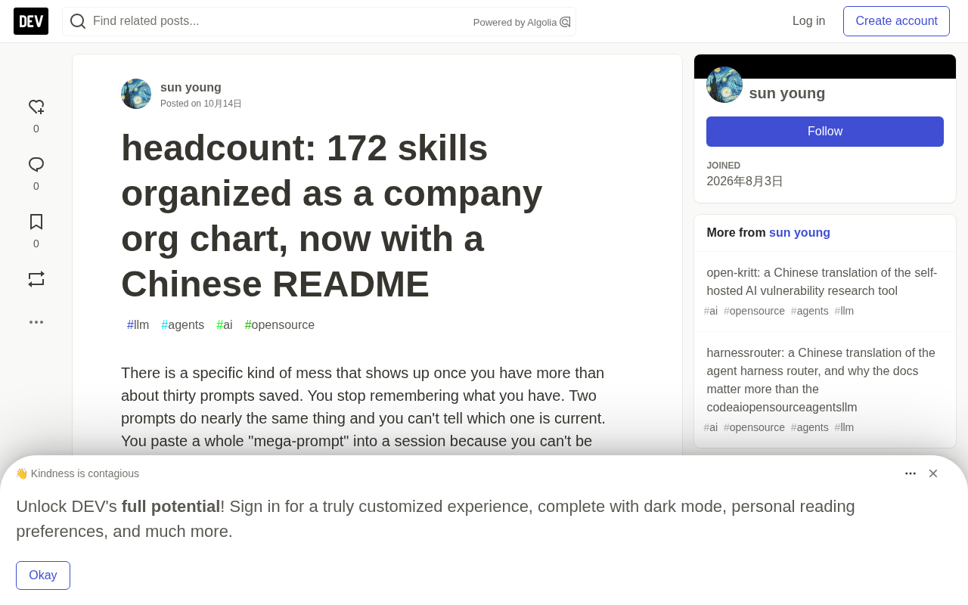968x605 pixels.
Task: Click the #agents tag under open-kritt post
Action: 810,311
